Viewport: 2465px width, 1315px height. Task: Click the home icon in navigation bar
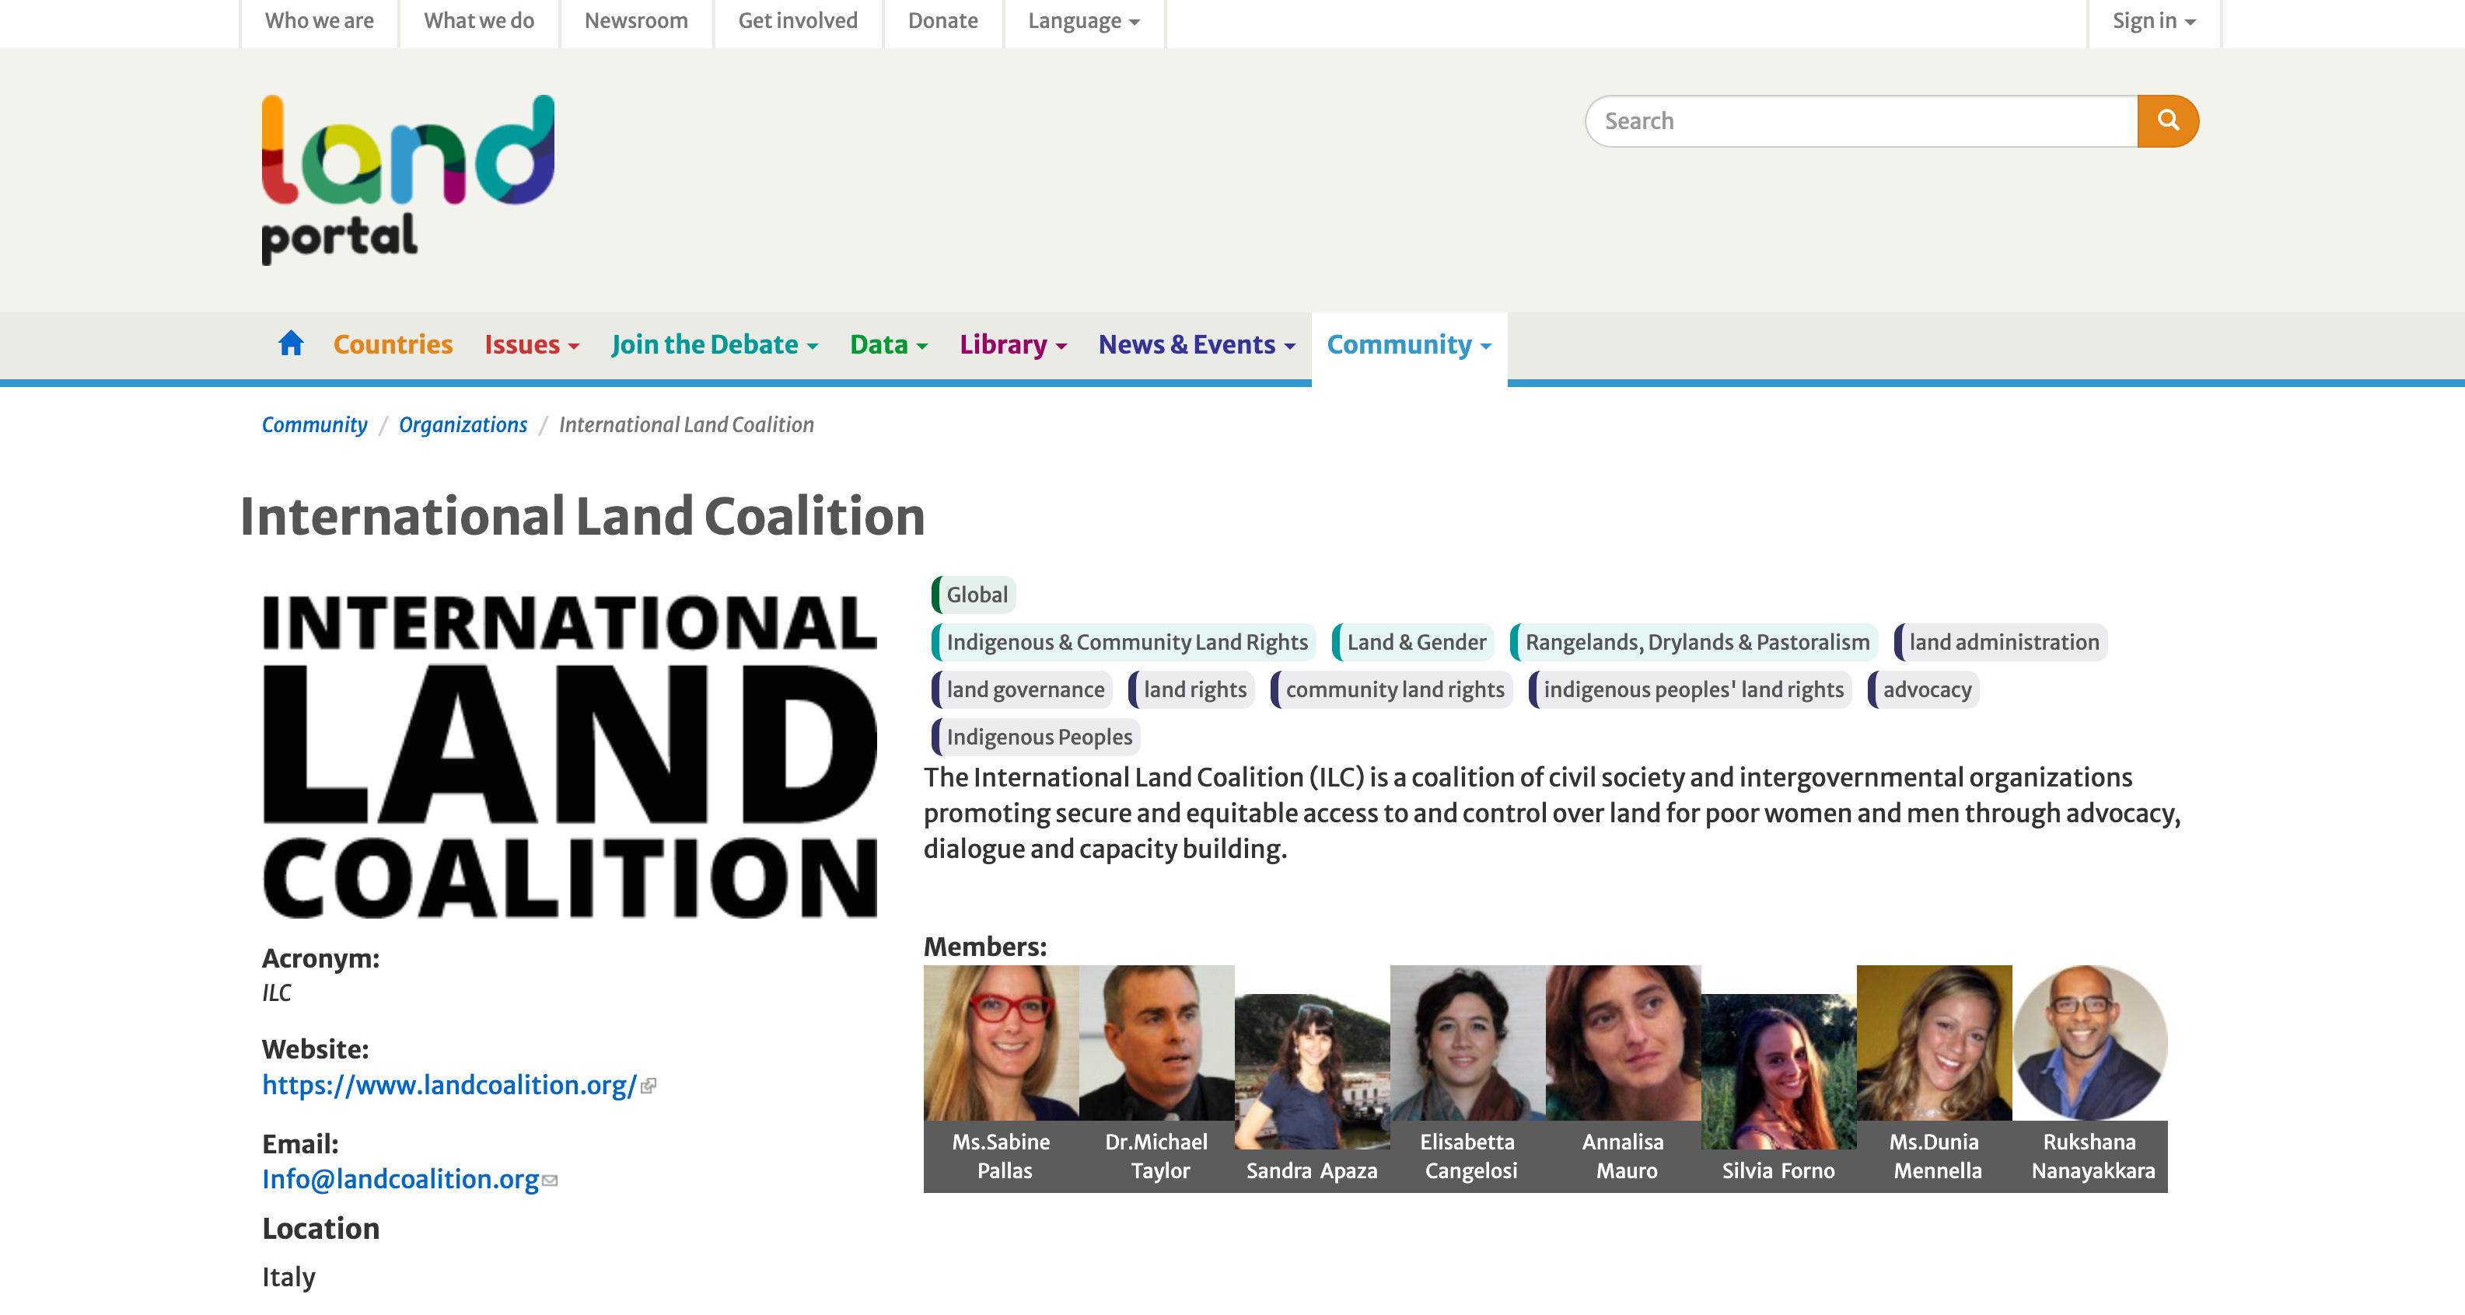pos(291,344)
